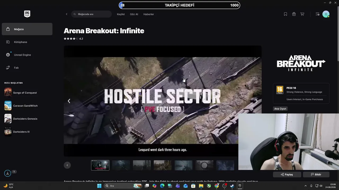Open Microsoft Edge from the taskbar
Image resolution: width=339 pixels, height=190 pixels.
[x=162, y=186]
